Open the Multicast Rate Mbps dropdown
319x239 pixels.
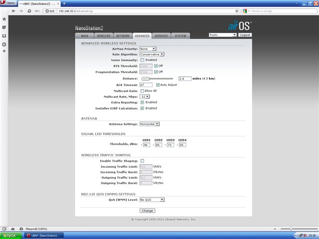(145, 97)
